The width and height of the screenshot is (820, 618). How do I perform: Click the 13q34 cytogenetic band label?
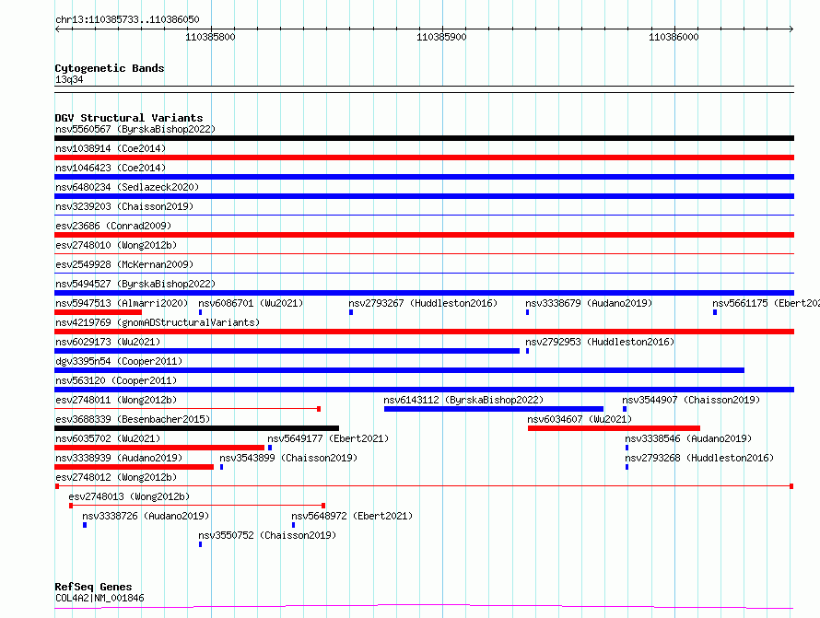pos(69,79)
